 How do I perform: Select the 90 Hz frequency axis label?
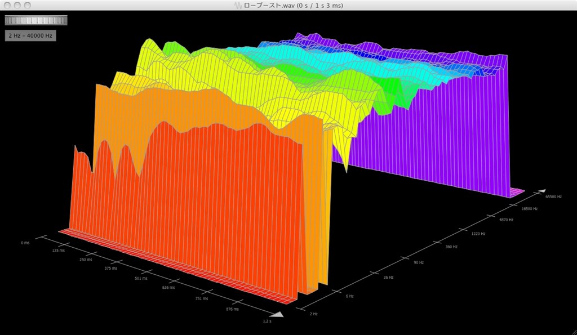(x=418, y=263)
